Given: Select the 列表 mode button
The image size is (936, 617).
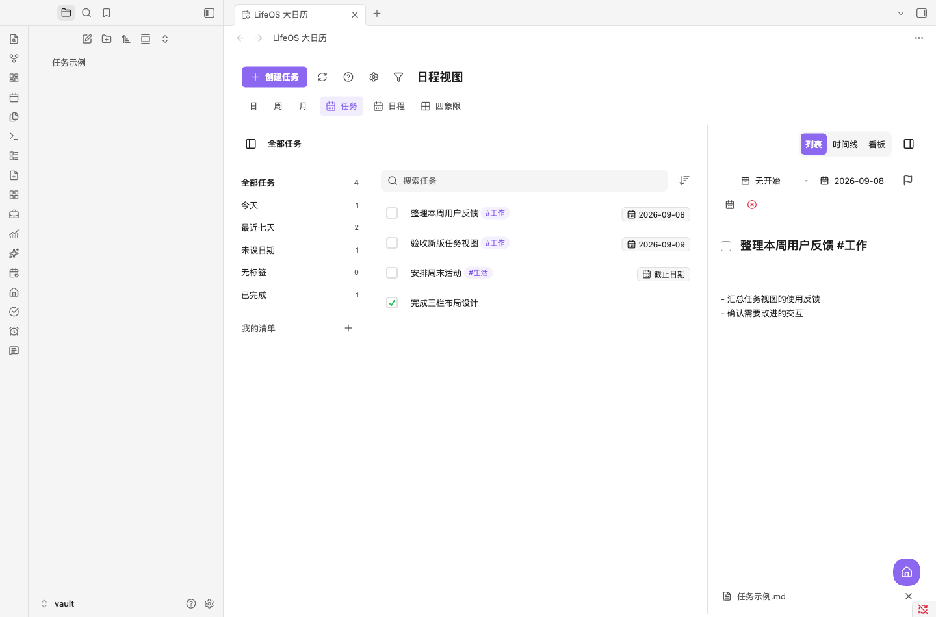Looking at the screenshot, I should (x=814, y=144).
